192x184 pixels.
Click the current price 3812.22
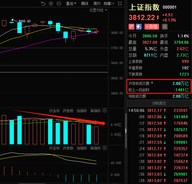click(x=142, y=17)
